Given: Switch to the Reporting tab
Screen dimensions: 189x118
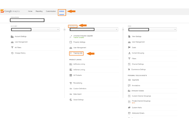Looking at the screenshot, I should (x=39, y=11).
